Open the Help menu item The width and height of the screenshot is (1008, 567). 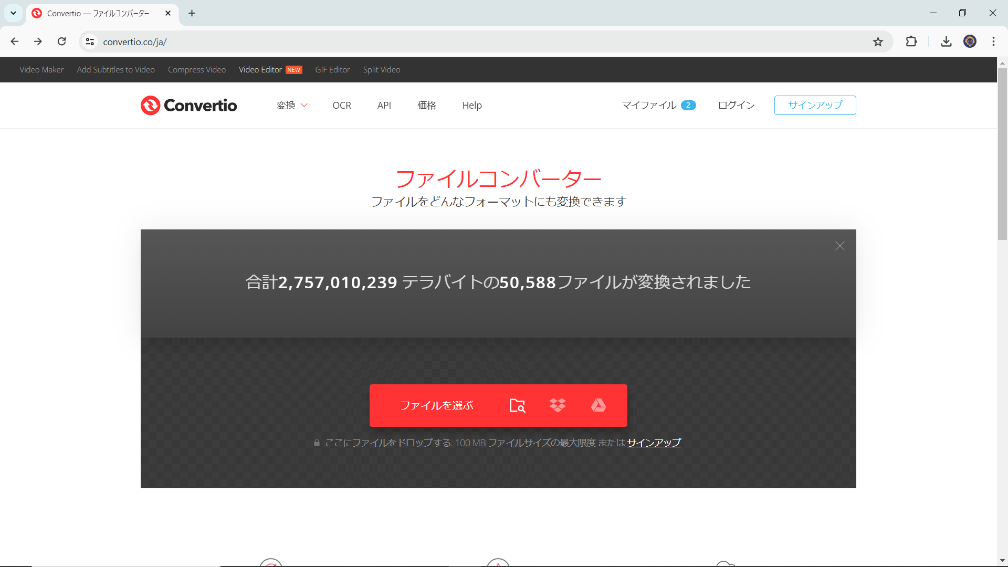click(x=472, y=106)
